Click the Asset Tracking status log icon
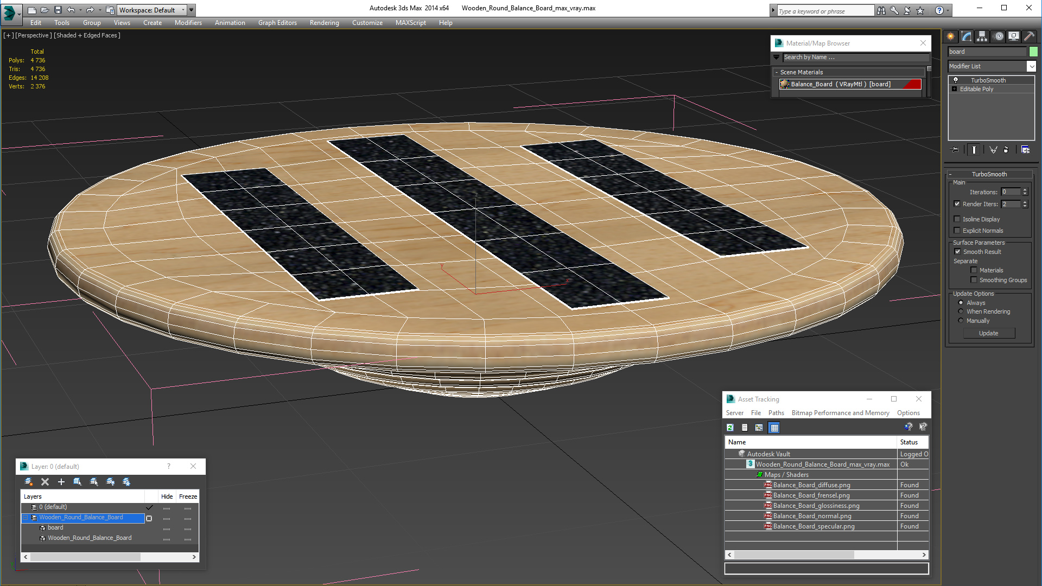The image size is (1042, 586). click(x=745, y=428)
